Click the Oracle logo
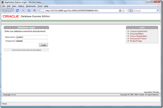The image size is (163, 108). tap(11, 16)
